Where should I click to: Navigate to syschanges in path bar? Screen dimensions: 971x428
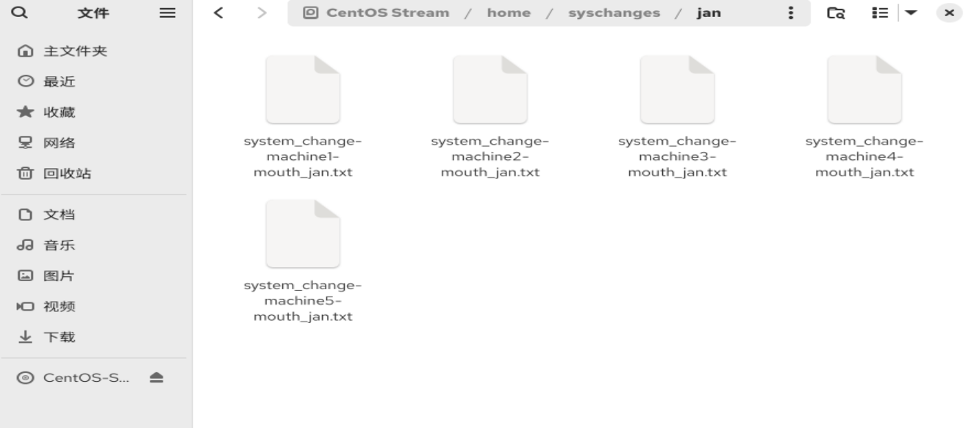pyautogui.click(x=614, y=13)
